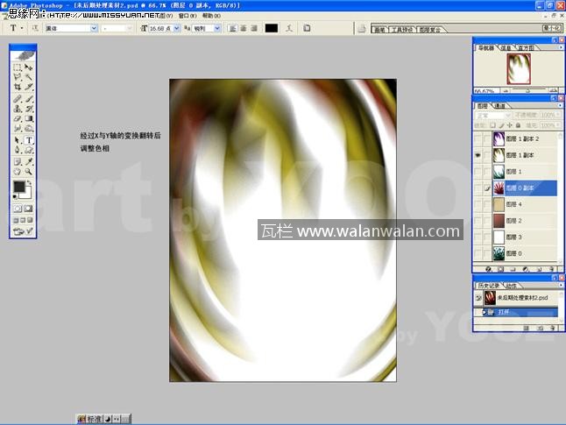Select the Hand tool
Viewport: 566px width, 425px height.
point(18,172)
